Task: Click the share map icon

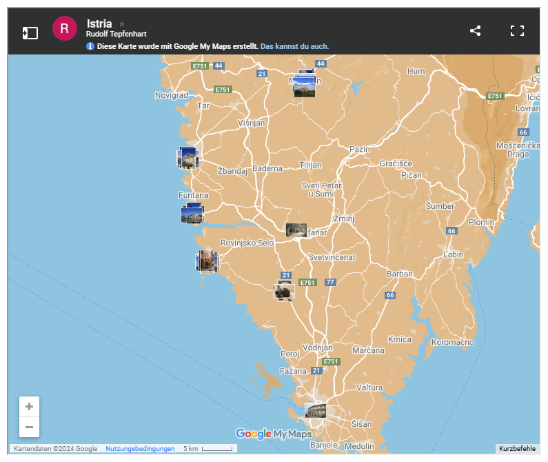Action: click(x=475, y=30)
